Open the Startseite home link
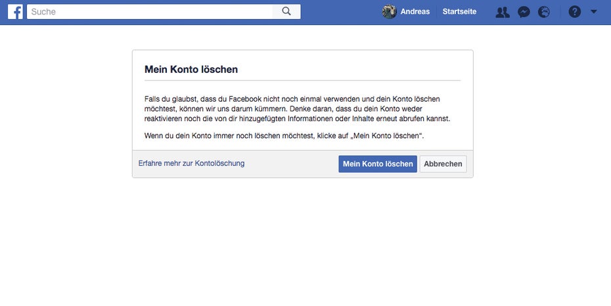The image size is (611, 306). 459,12
